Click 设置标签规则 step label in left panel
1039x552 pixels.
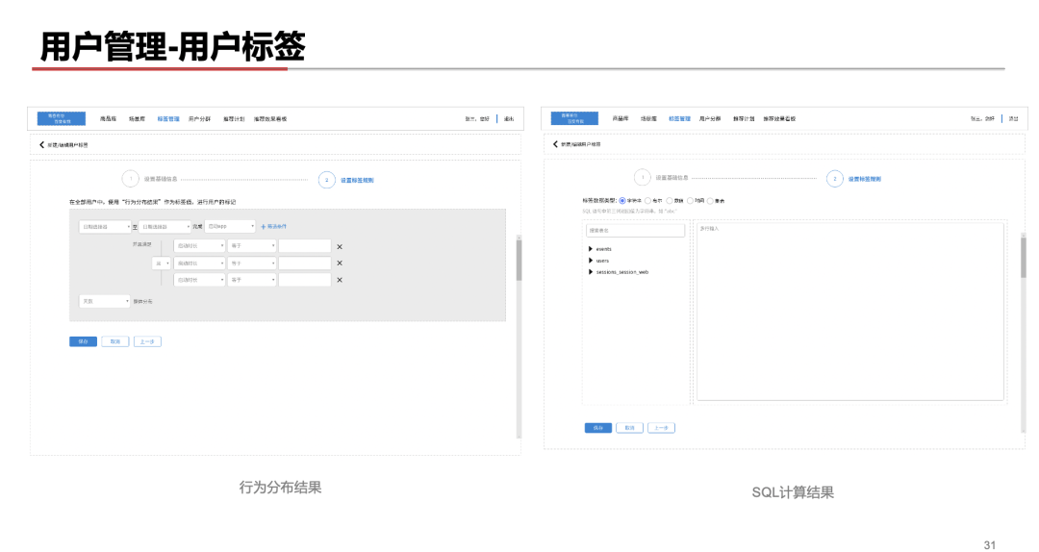tap(357, 180)
